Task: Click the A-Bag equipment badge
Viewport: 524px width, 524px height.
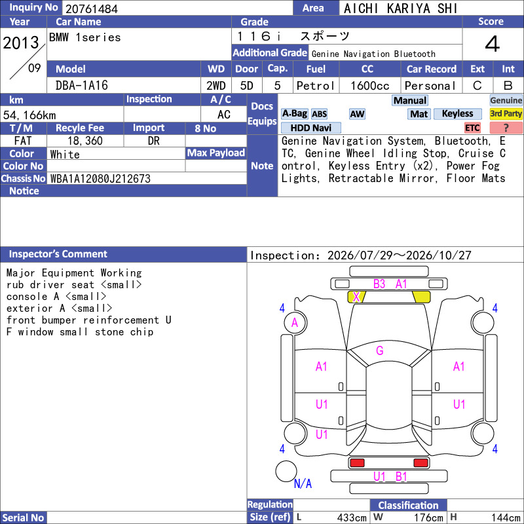Action: tap(294, 114)
